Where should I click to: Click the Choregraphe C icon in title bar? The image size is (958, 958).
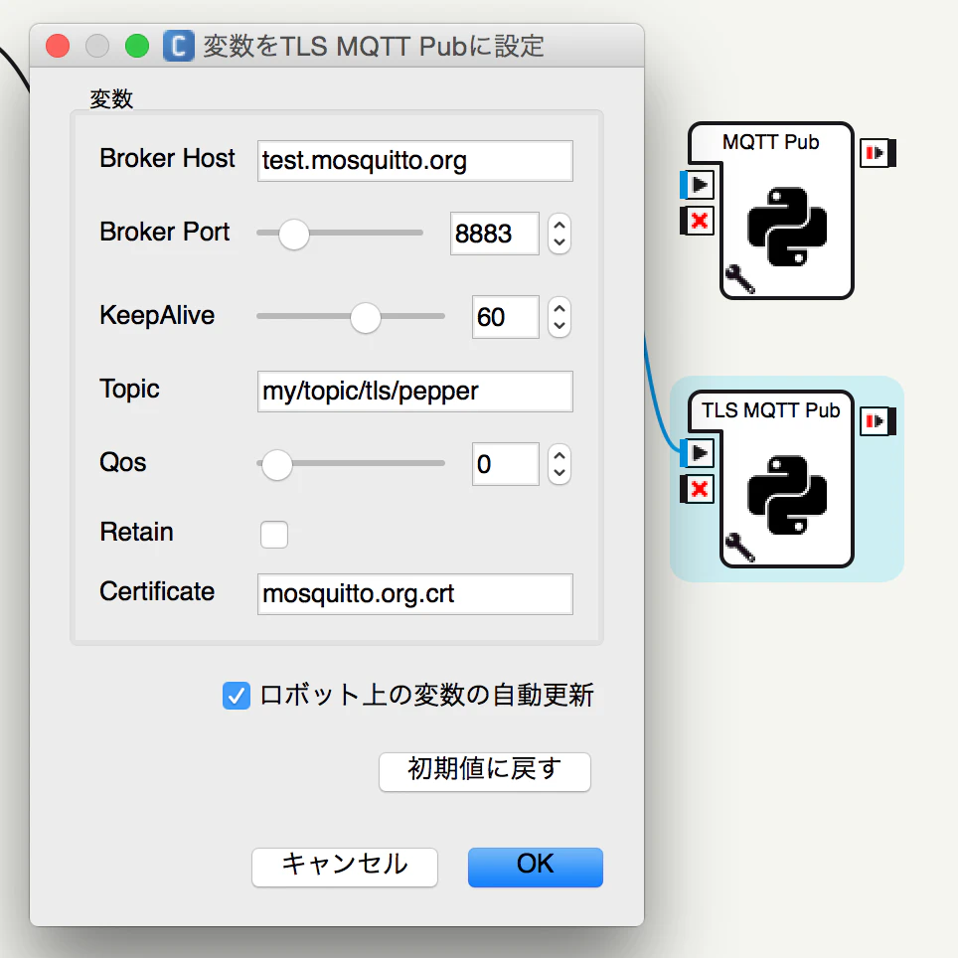coord(179,46)
